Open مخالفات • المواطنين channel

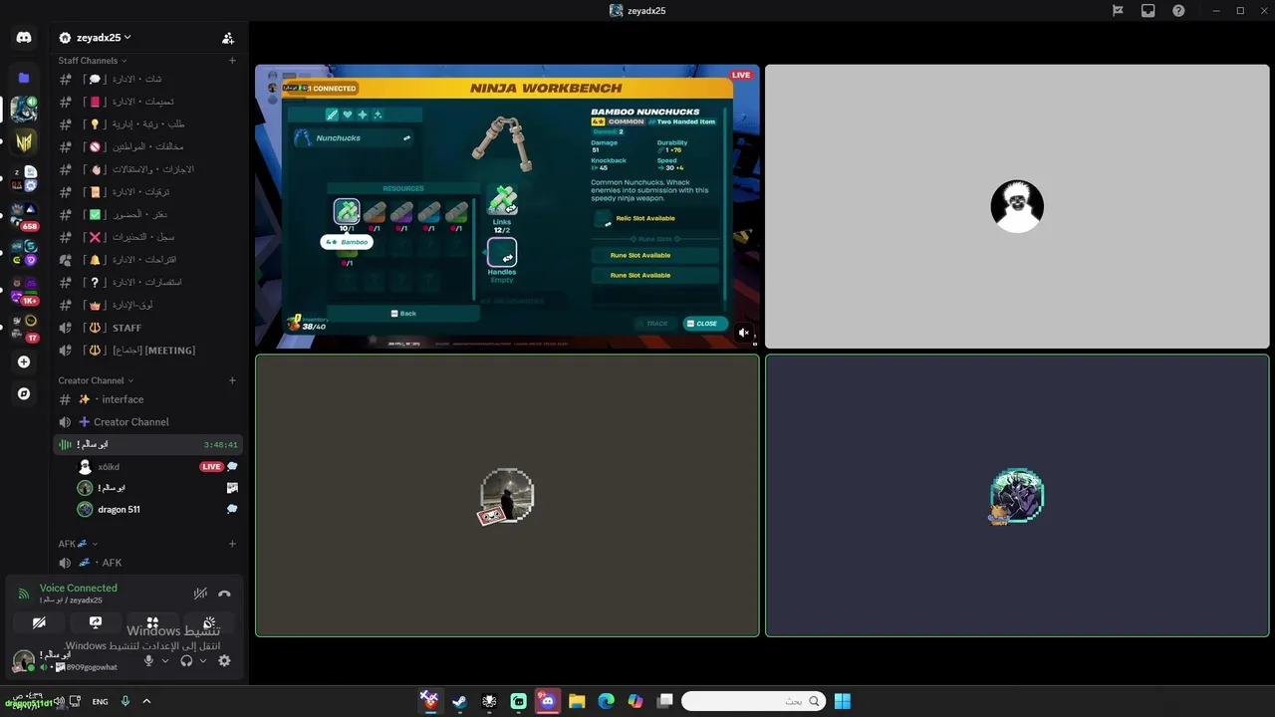coord(147,146)
